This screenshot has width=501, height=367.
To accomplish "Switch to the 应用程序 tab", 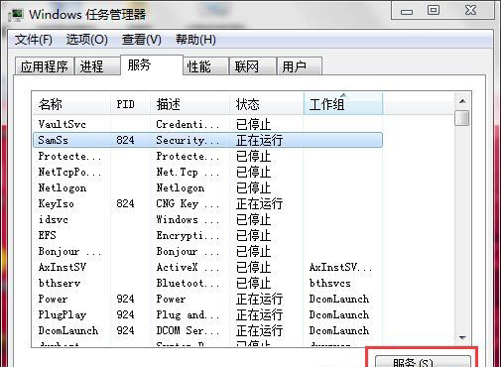I will click(x=45, y=66).
